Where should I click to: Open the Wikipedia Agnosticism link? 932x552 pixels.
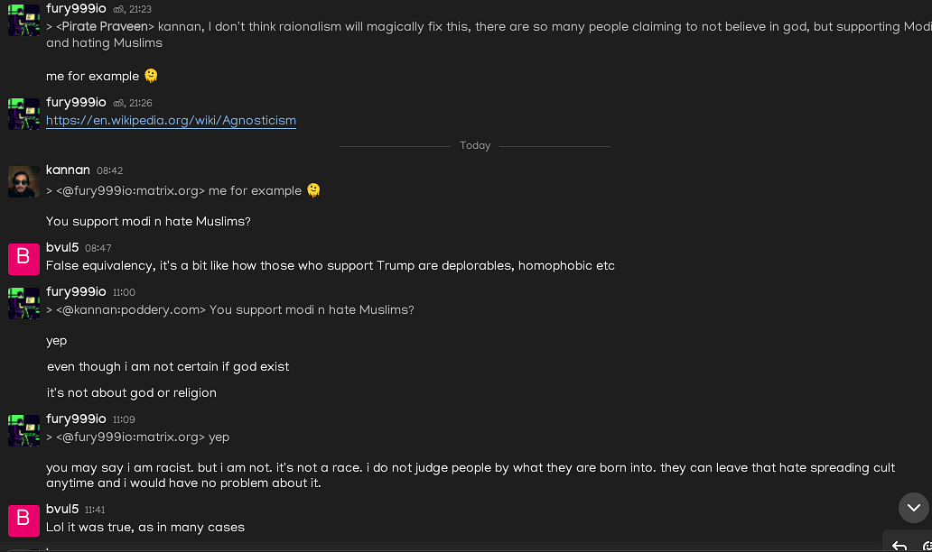(171, 121)
